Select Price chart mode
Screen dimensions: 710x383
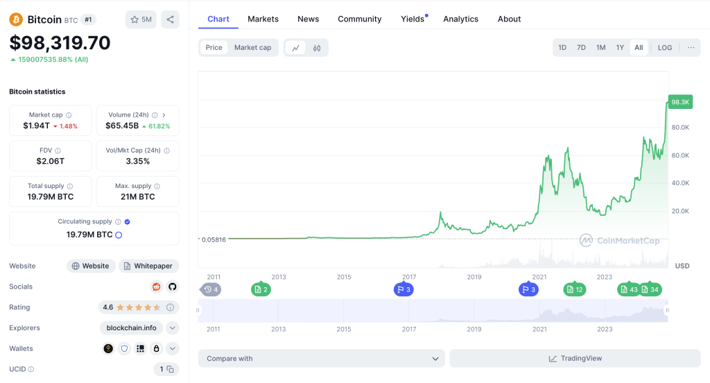coord(214,48)
